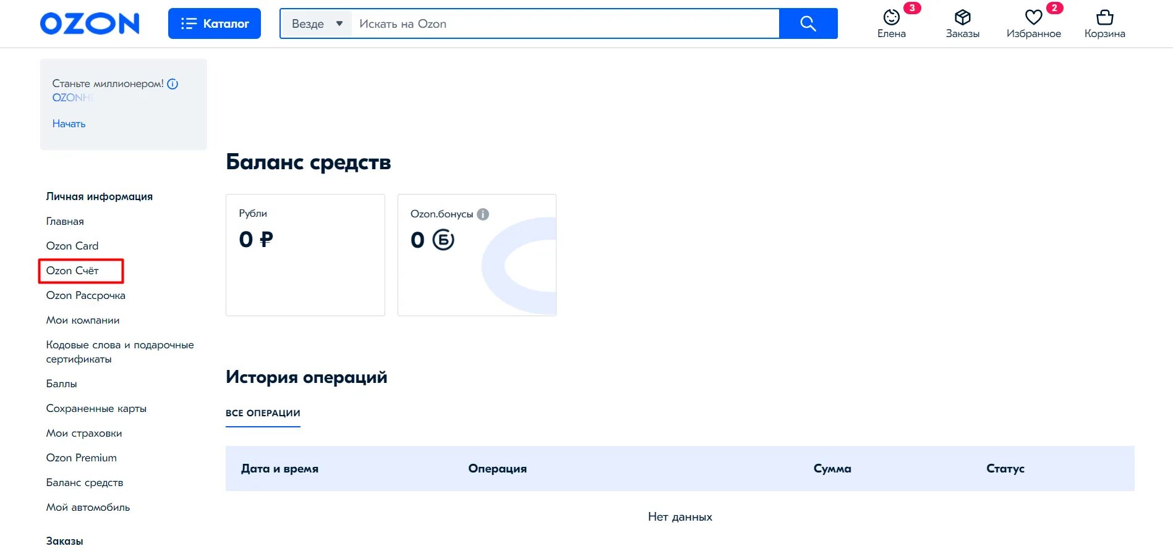
Task: Open Ozon Card in sidebar
Action: 72,246
